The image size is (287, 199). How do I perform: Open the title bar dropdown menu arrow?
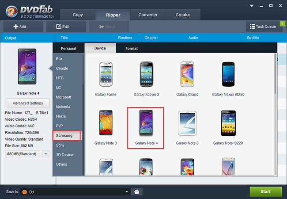point(252,6)
